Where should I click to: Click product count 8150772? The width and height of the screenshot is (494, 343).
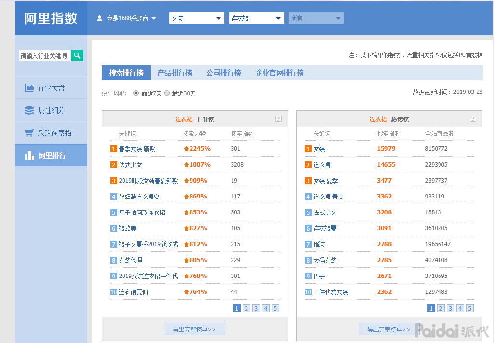coord(436,148)
